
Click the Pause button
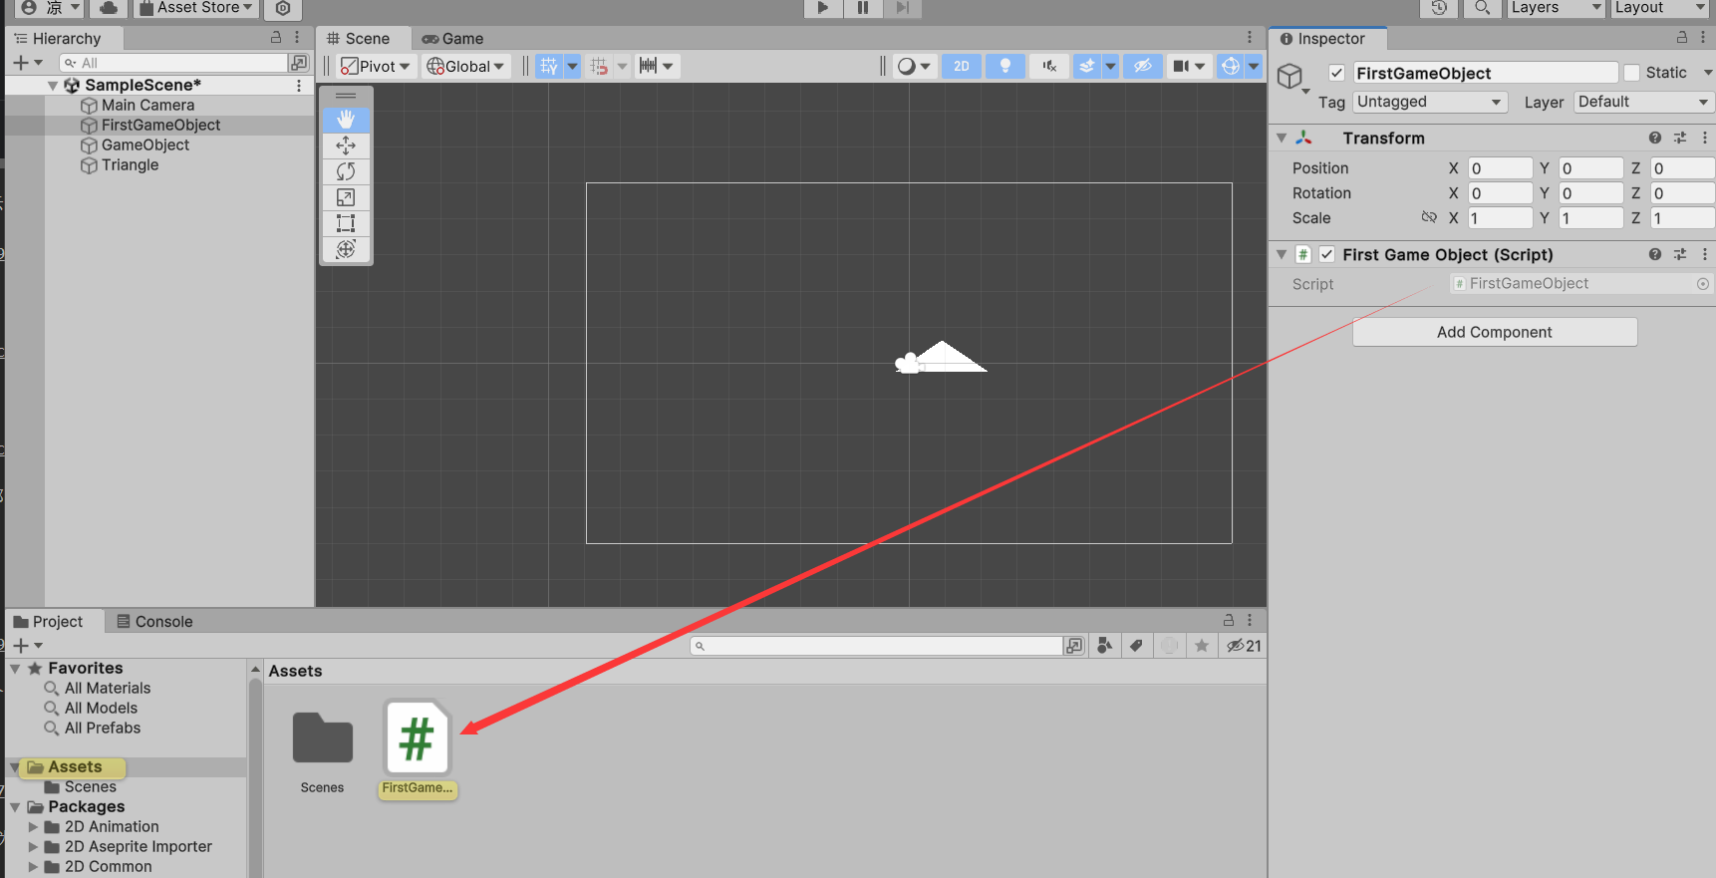[862, 8]
